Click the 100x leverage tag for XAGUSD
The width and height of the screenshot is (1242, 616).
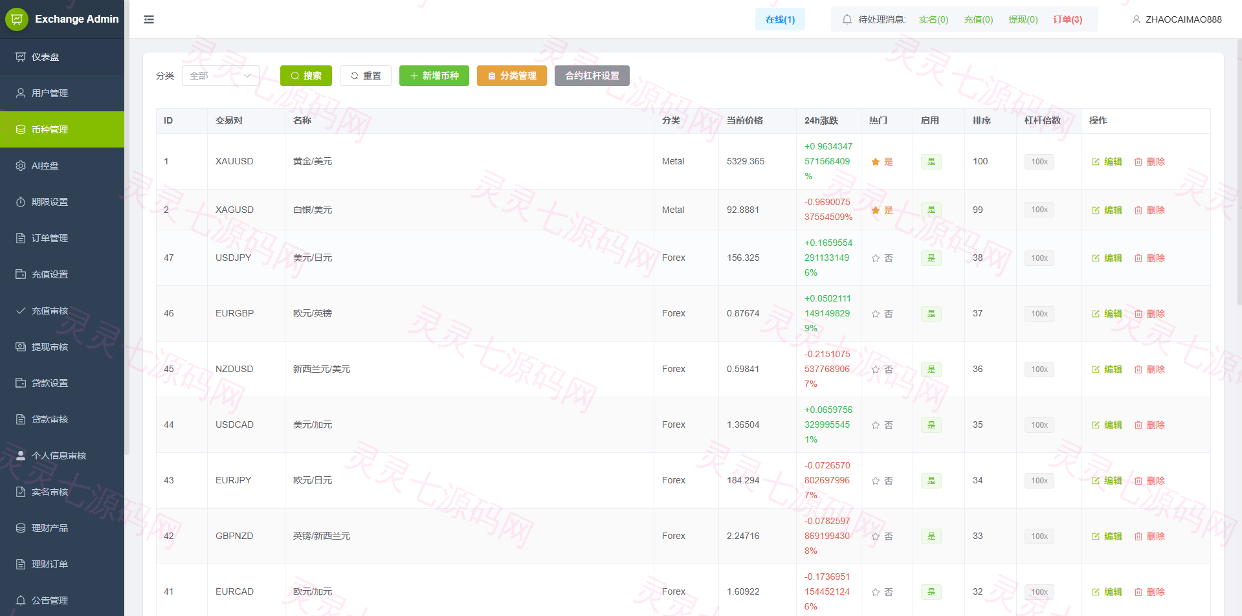[1039, 210]
